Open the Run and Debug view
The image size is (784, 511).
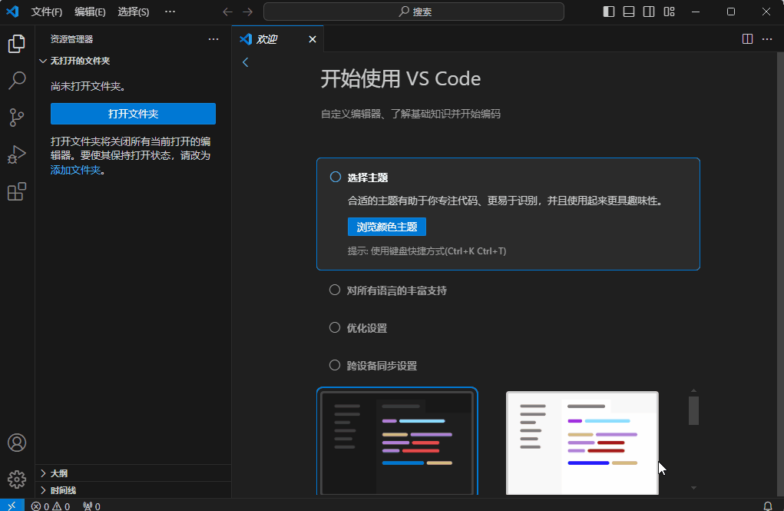[17, 154]
